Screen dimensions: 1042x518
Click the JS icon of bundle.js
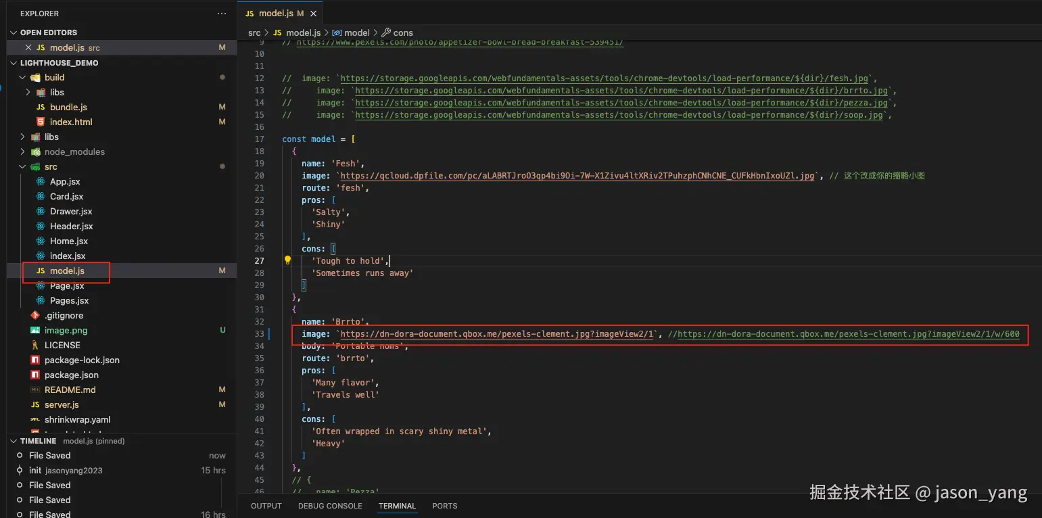(x=41, y=107)
